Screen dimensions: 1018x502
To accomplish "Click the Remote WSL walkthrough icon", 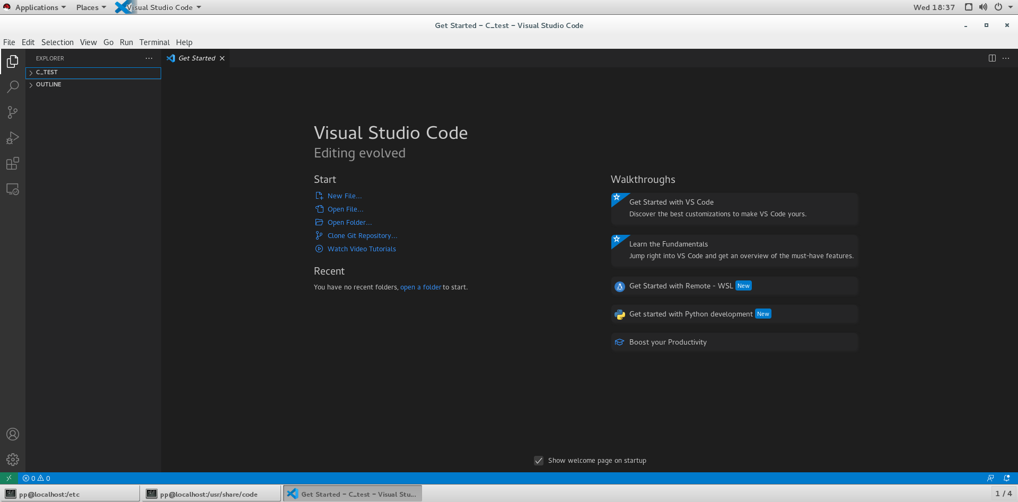I will pyautogui.click(x=619, y=286).
